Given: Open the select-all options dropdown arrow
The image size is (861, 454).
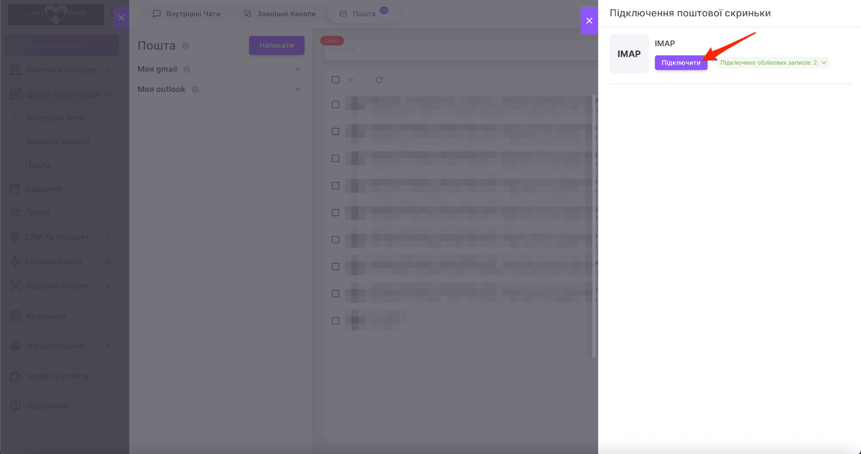Looking at the screenshot, I should [x=351, y=80].
